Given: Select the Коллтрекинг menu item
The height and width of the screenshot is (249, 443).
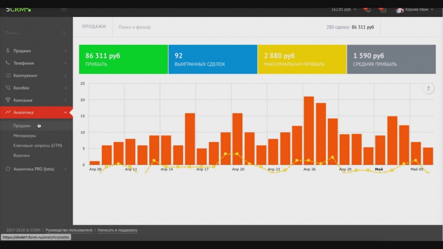Looking at the screenshot, I should tap(26, 76).
